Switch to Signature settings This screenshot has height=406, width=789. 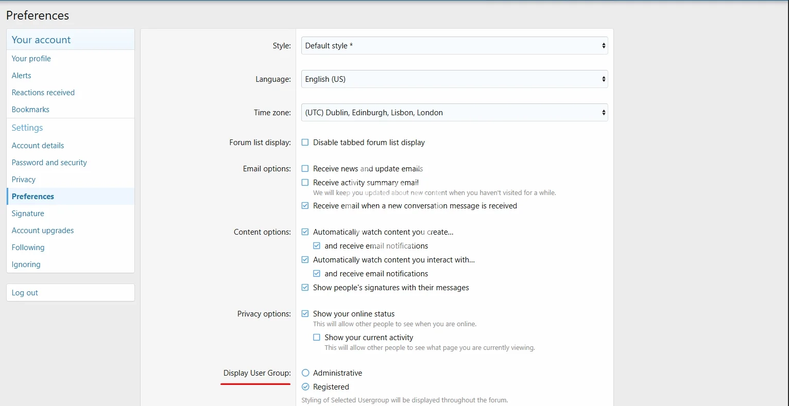pyautogui.click(x=28, y=214)
